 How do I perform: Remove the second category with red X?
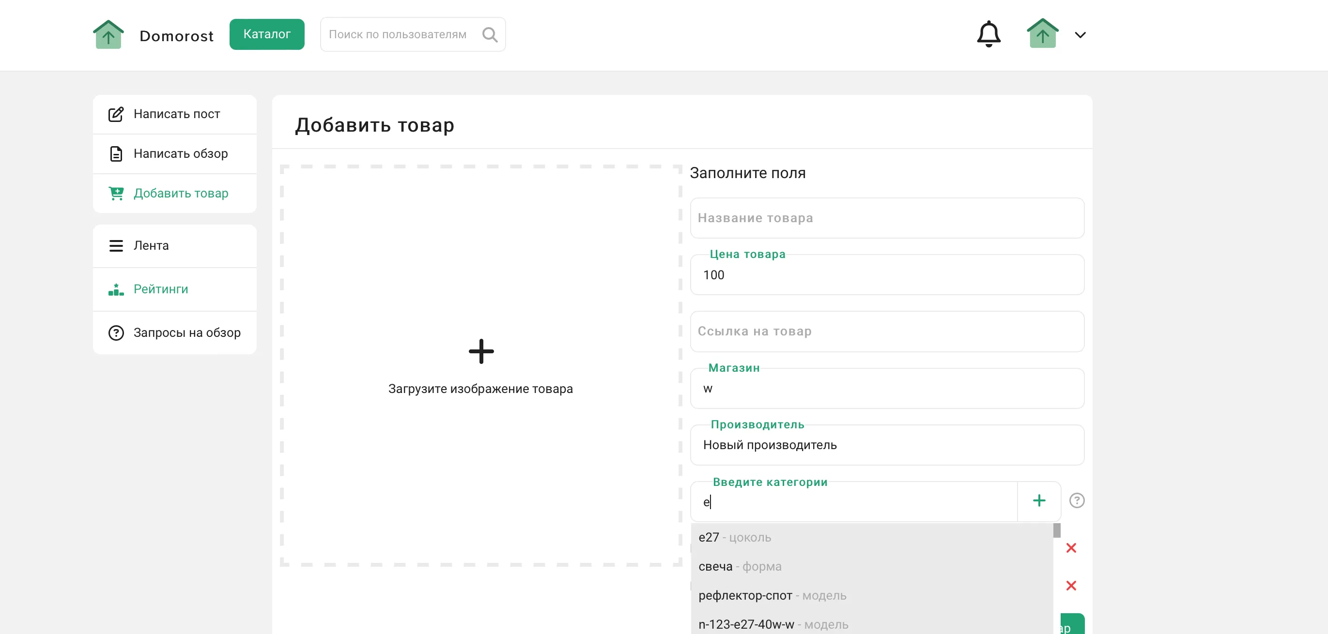[1071, 586]
